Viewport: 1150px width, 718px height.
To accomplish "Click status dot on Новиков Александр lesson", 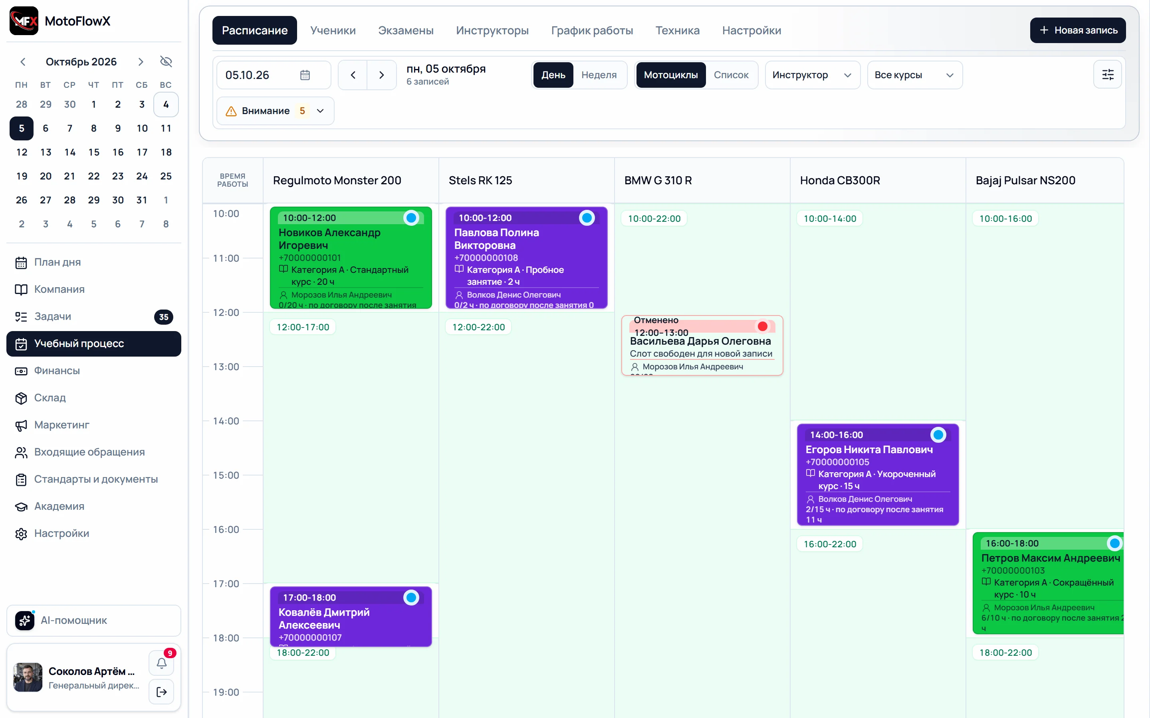I will point(411,218).
